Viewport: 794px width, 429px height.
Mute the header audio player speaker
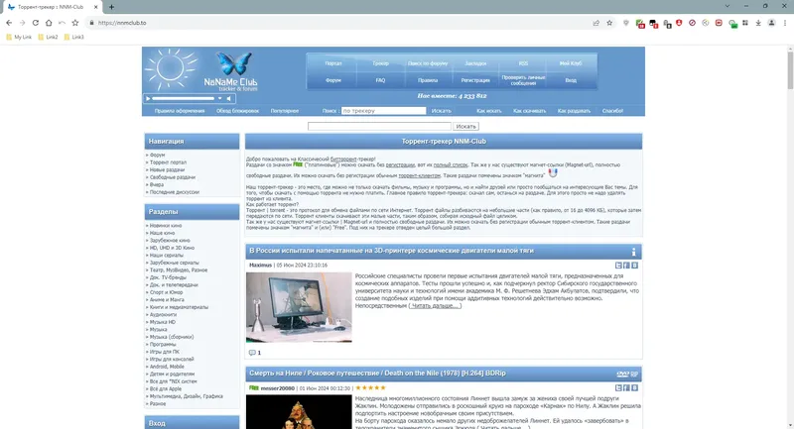pos(229,98)
